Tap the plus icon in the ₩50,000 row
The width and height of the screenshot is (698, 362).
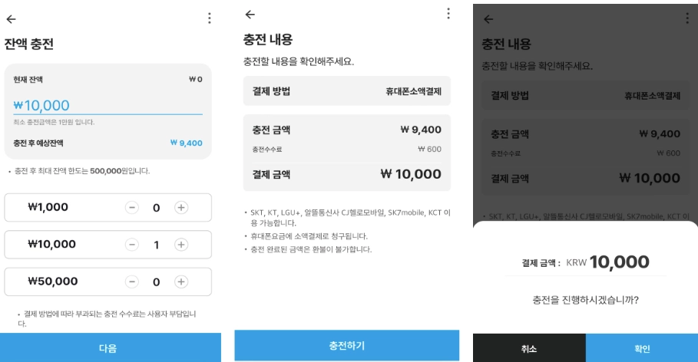[x=181, y=281]
